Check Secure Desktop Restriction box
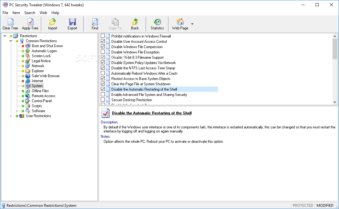Viewport: 339px width, 209px height. (103, 100)
